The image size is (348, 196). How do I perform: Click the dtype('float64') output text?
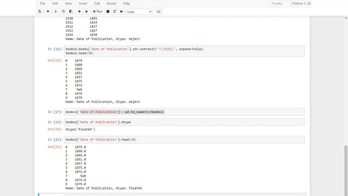coord(80,130)
